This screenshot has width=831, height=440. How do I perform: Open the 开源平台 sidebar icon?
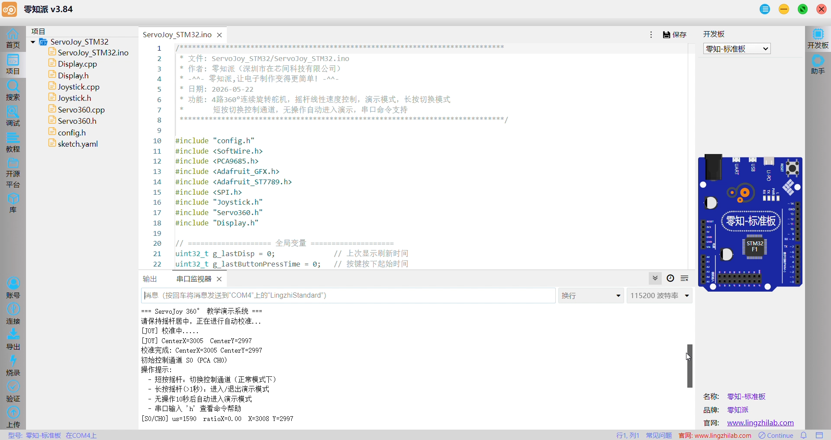tap(13, 173)
